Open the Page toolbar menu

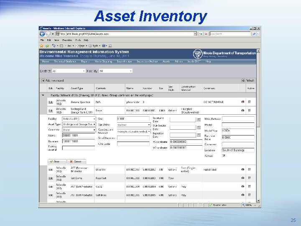82,46
